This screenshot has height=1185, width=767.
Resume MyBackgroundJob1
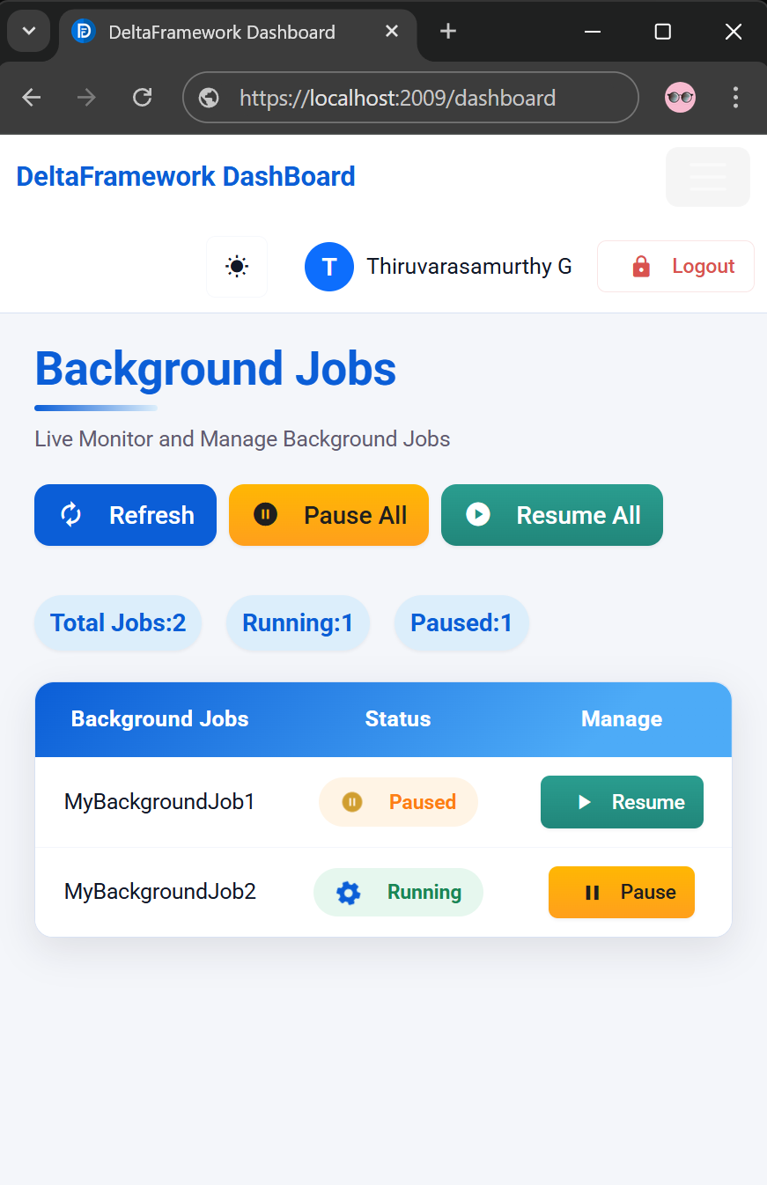[x=622, y=802]
